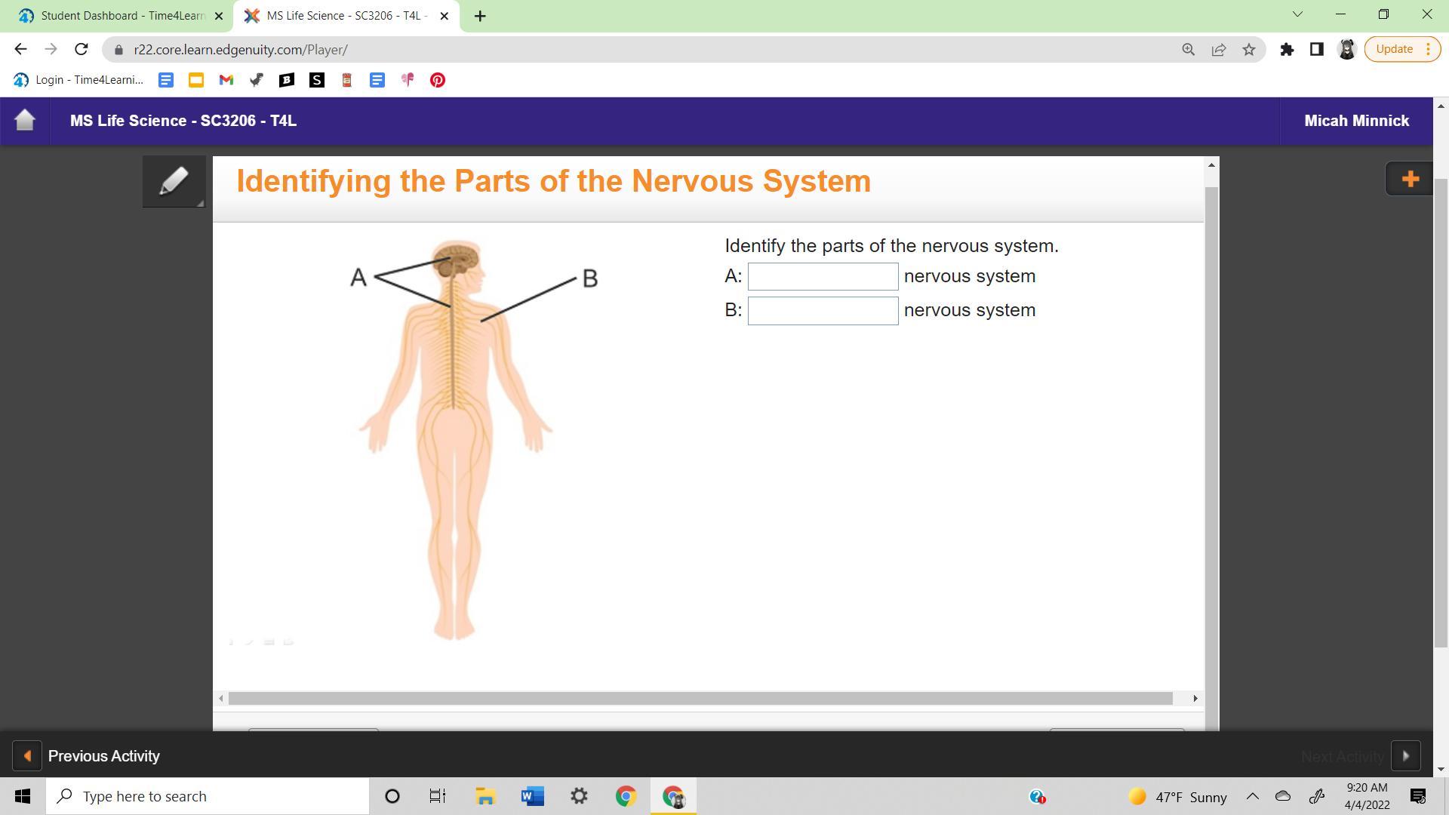Bookmark this page with star icon
Screen dimensions: 1449x815
click(1249, 50)
